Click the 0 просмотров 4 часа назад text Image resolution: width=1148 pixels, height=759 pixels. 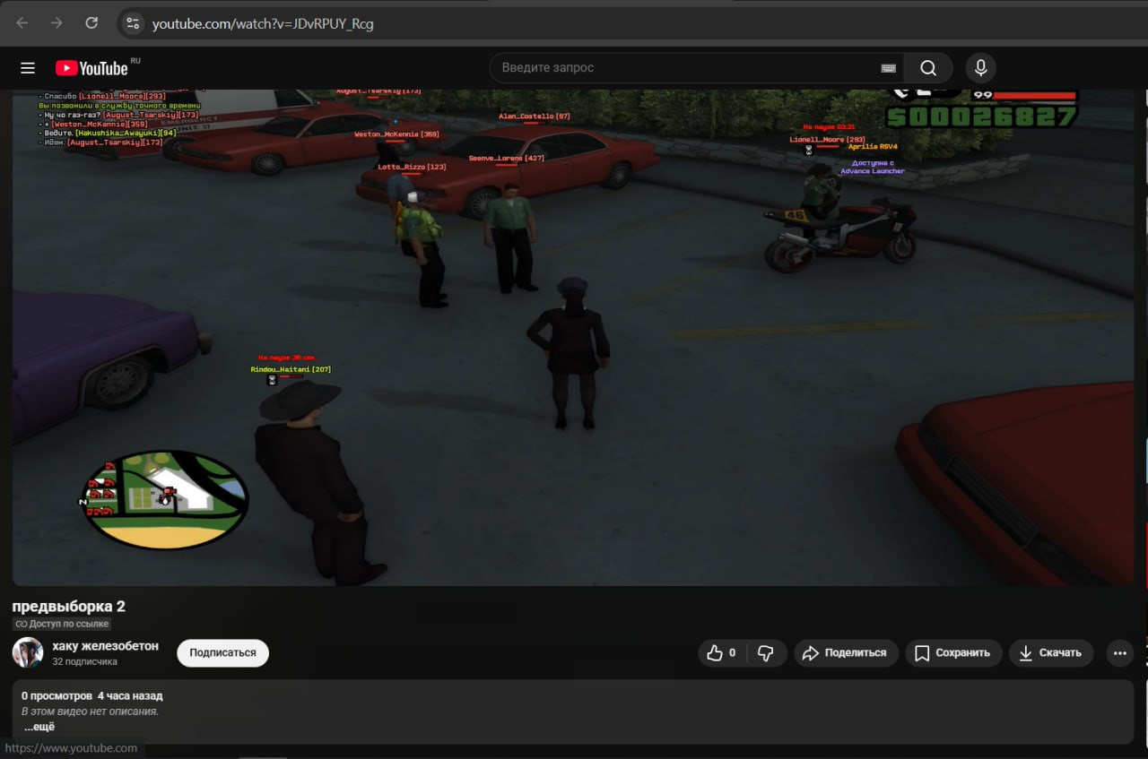92,695
